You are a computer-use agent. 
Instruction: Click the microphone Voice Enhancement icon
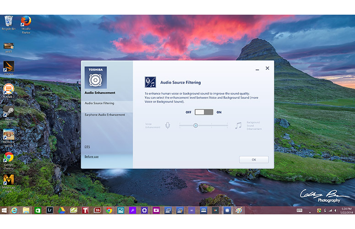point(168,125)
